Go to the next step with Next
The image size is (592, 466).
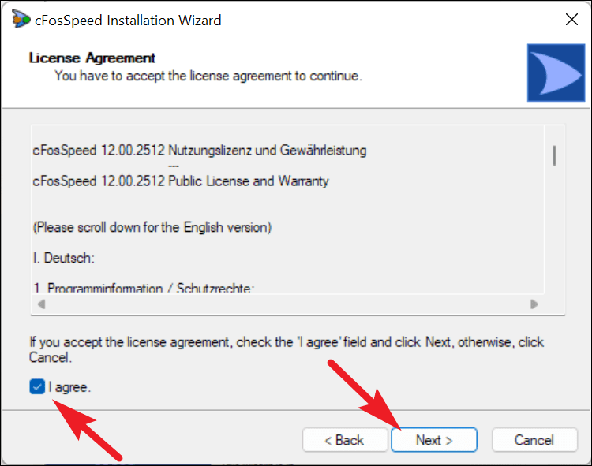pyautogui.click(x=434, y=440)
